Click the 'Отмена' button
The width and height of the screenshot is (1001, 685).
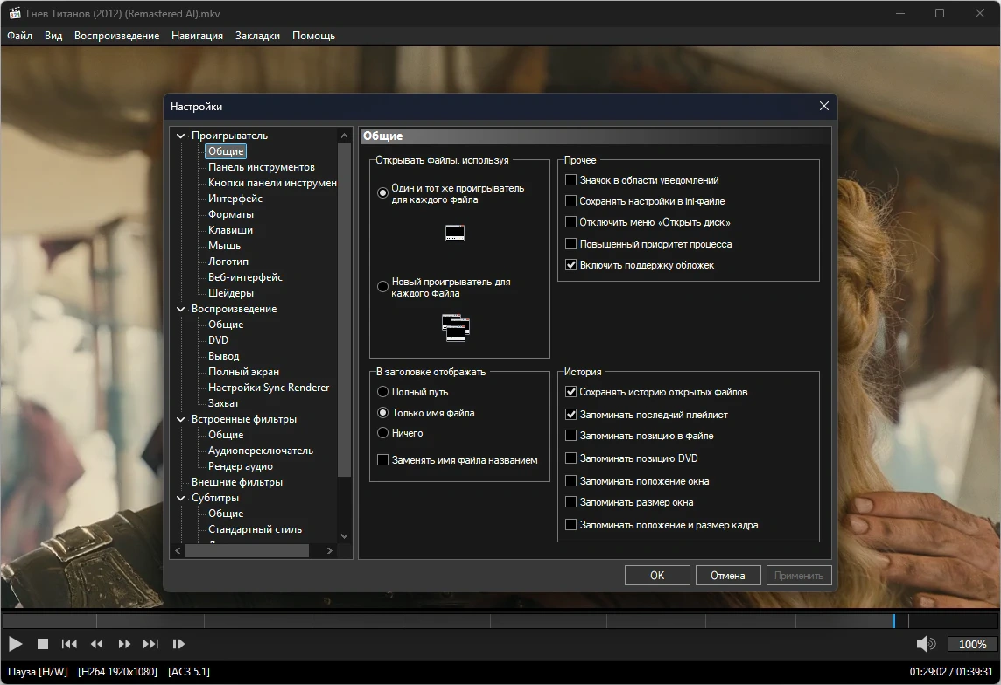pos(727,576)
